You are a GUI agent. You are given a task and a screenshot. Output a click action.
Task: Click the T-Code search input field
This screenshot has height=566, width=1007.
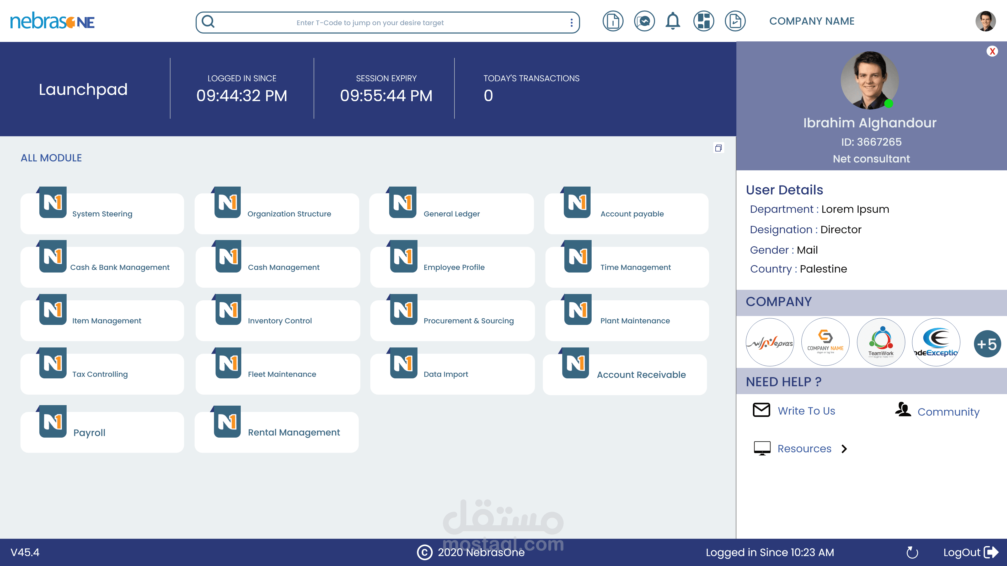370,23
